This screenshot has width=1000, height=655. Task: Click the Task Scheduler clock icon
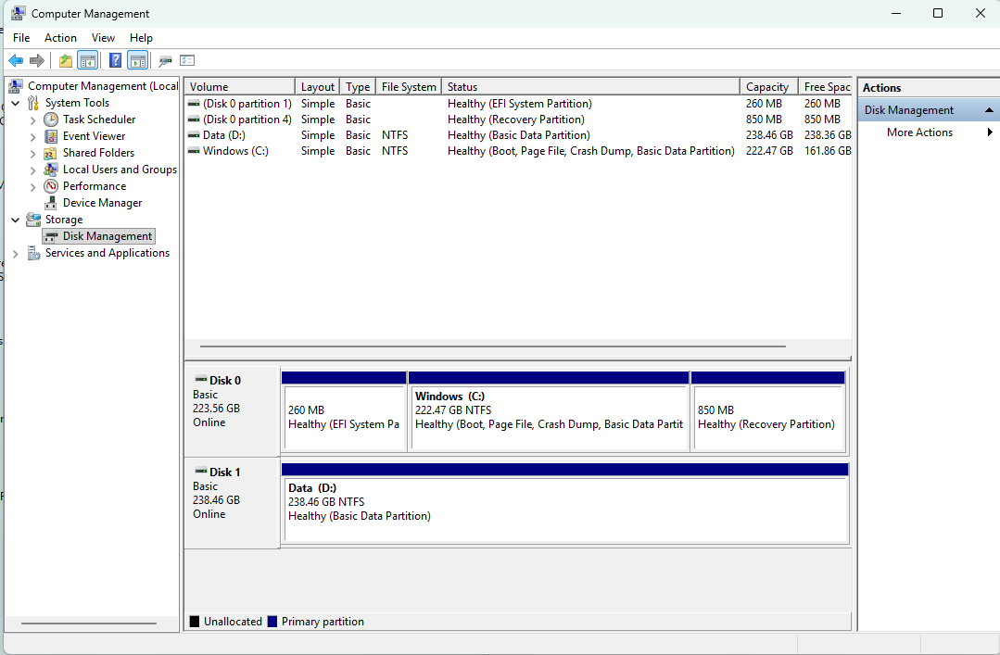(51, 120)
